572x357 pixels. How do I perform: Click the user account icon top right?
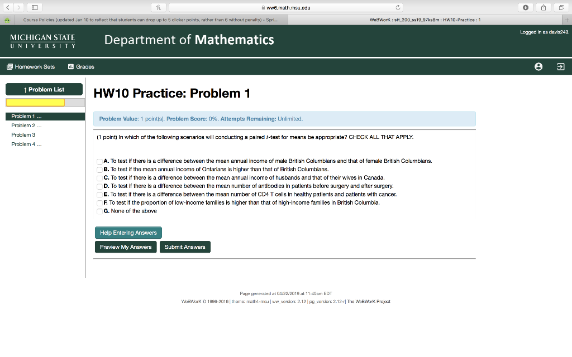point(538,66)
